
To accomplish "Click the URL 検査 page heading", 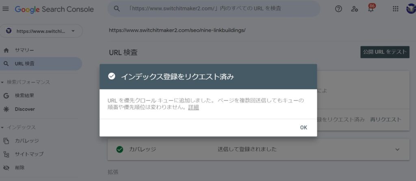I will point(123,52).
